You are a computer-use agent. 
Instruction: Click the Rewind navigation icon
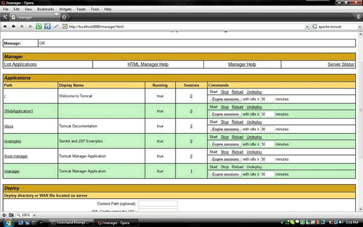[5, 27]
